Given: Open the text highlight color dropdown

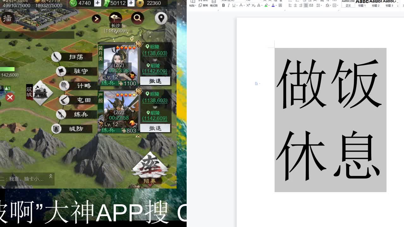Looking at the screenshot, I should click(x=269, y=5).
